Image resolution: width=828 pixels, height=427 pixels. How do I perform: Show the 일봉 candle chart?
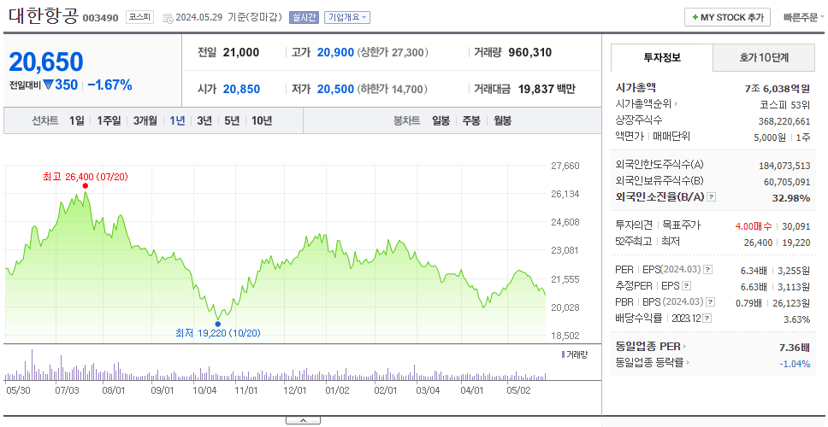[441, 120]
